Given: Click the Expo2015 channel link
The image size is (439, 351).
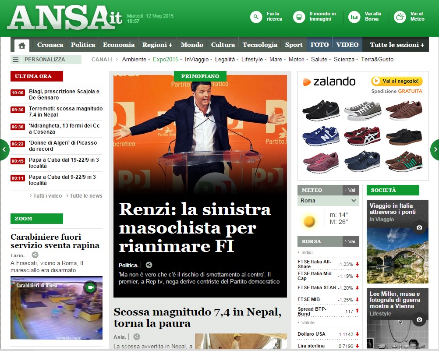Looking at the screenshot, I should [166, 59].
